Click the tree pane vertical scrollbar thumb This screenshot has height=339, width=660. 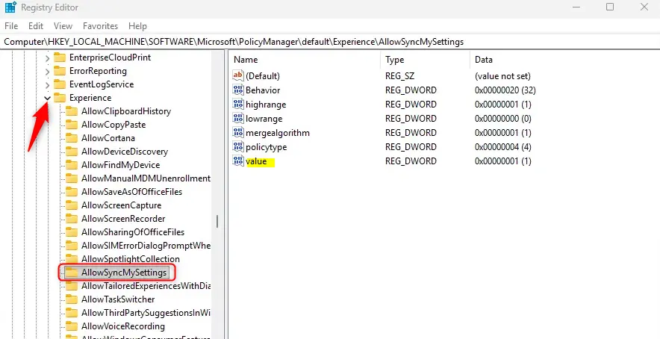[217, 222]
